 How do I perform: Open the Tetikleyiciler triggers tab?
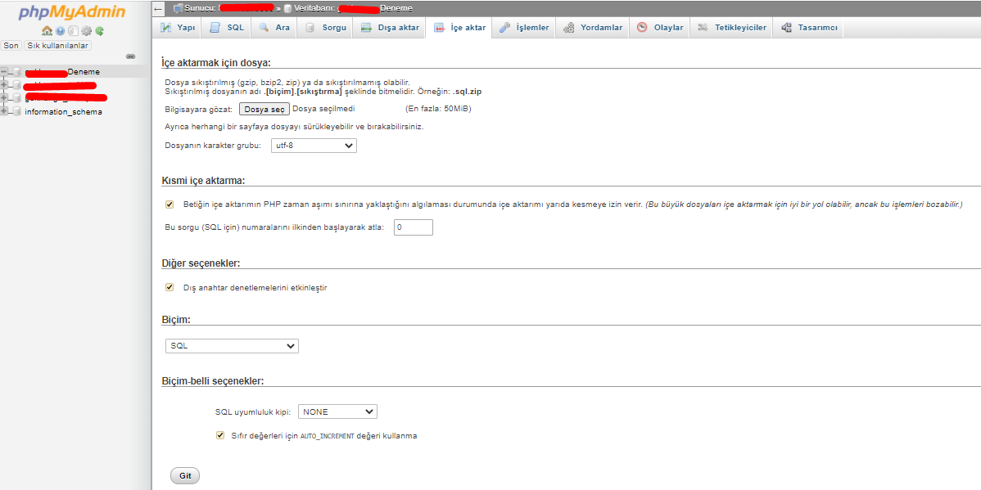pyautogui.click(x=731, y=28)
